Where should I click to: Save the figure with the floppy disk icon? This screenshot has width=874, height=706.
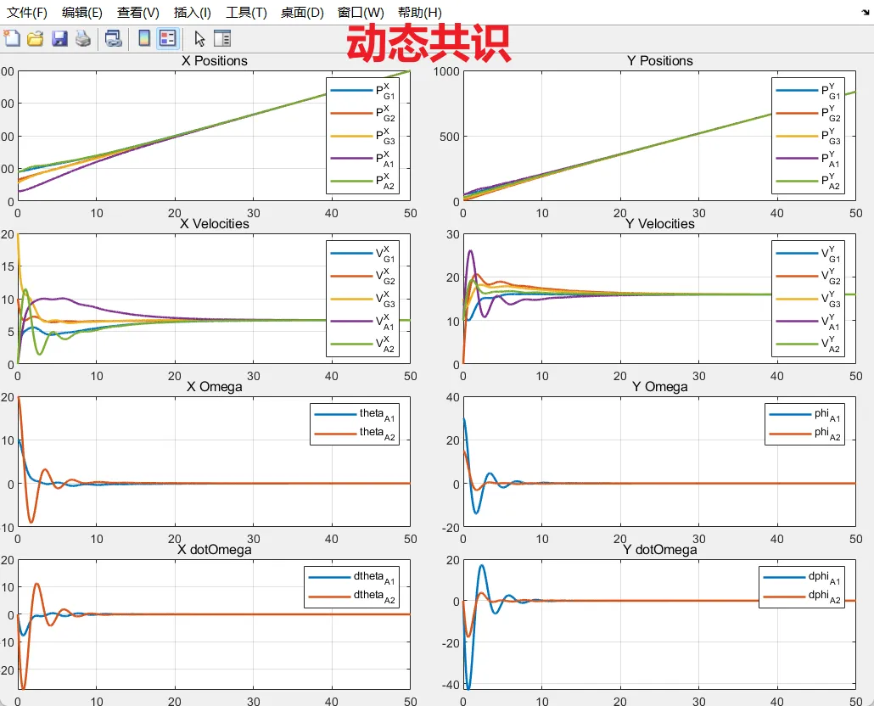point(59,38)
